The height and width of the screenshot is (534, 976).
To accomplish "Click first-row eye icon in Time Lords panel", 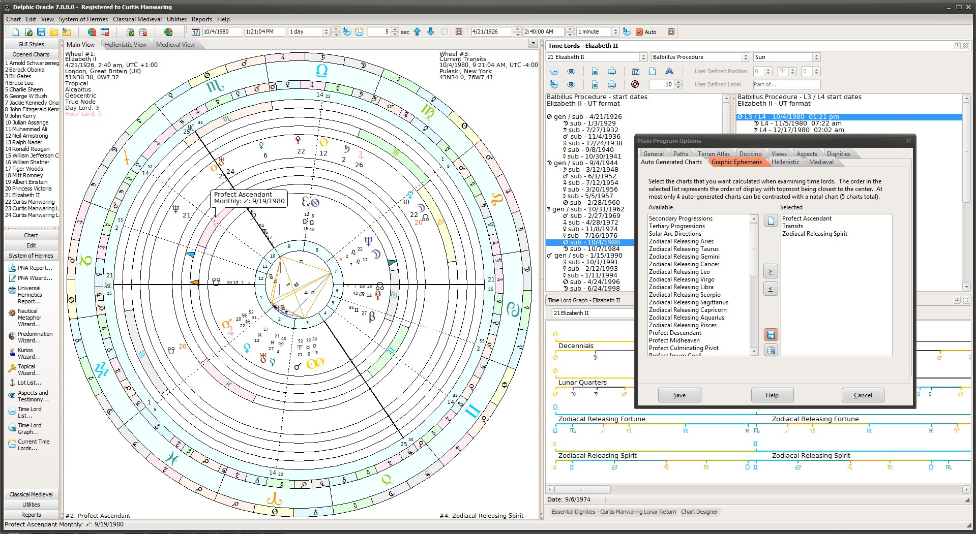I will 571,71.
